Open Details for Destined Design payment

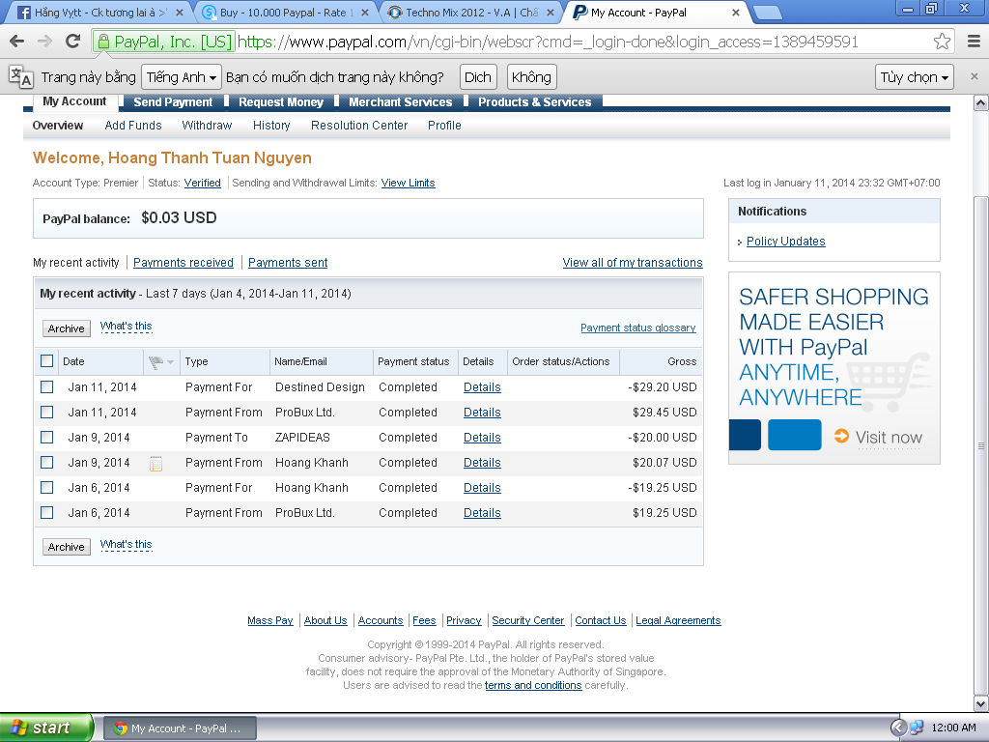482,387
